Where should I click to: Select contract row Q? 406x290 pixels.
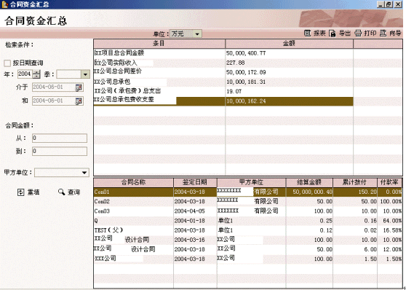click(248, 221)
